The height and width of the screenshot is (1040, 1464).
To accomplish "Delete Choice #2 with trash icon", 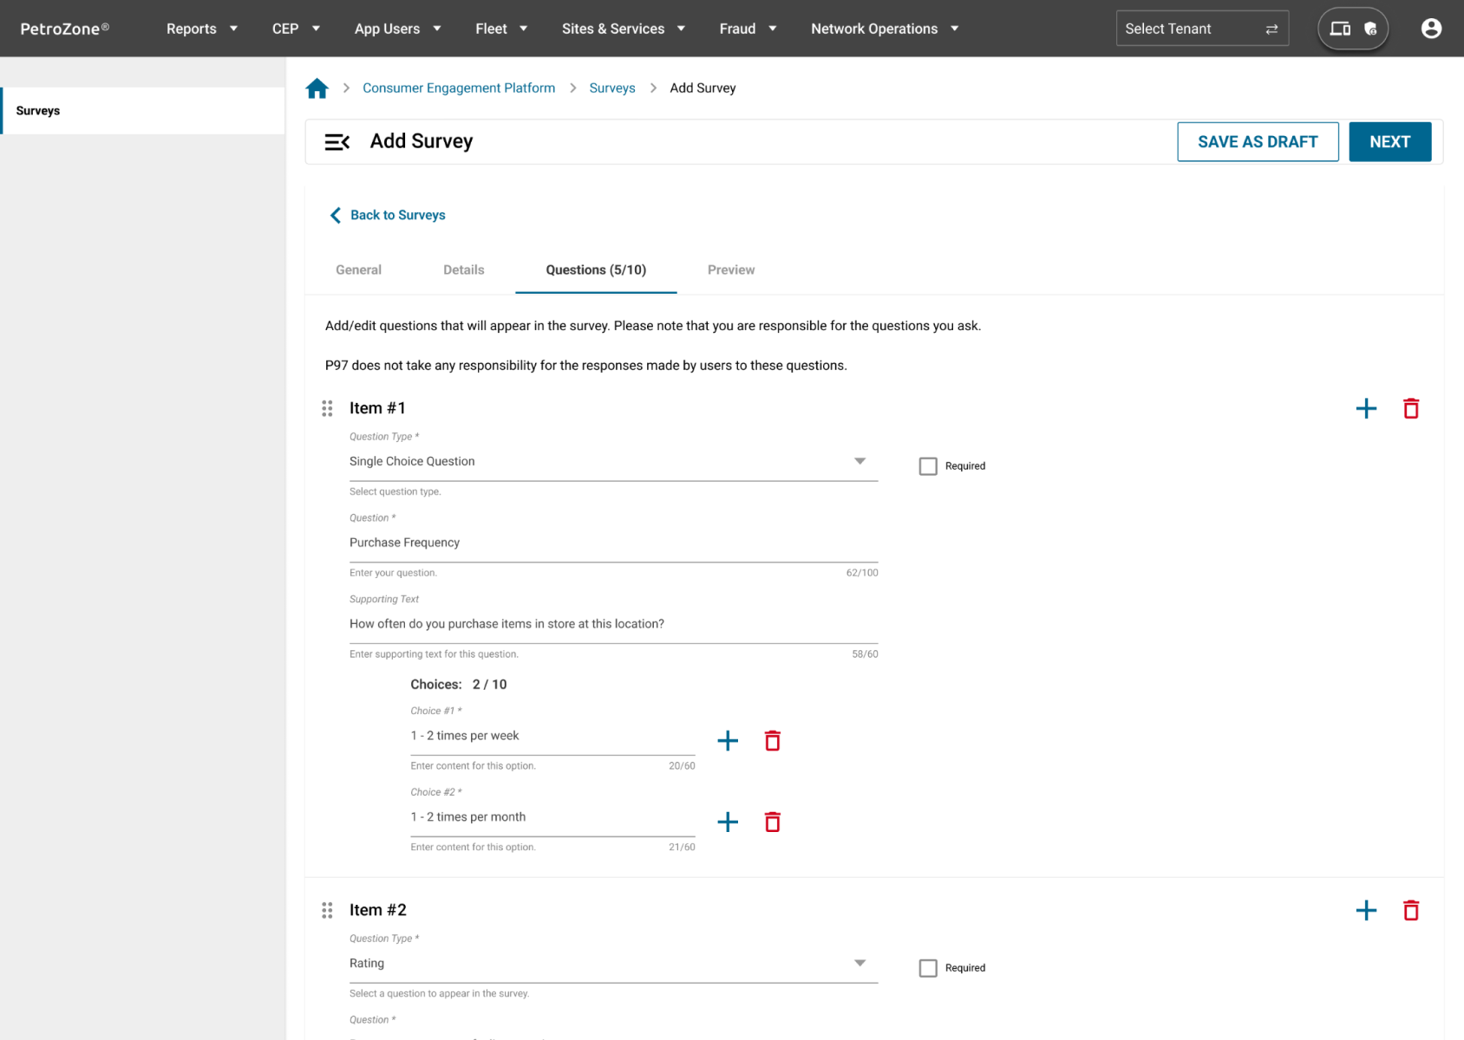I will (772, 822).
